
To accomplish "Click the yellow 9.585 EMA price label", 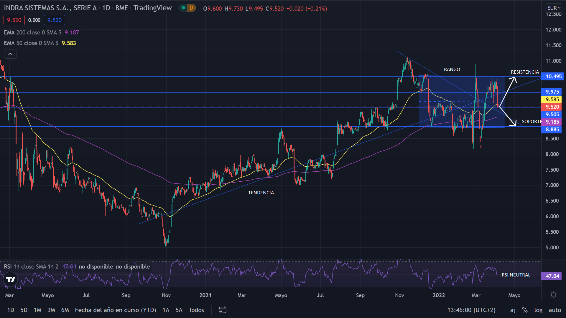I will point(552,100).
